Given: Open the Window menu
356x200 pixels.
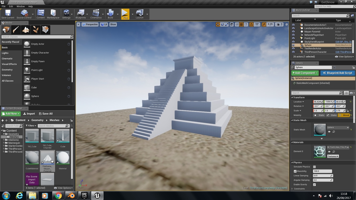Looking at the screenshot, I should pos(21,6).
